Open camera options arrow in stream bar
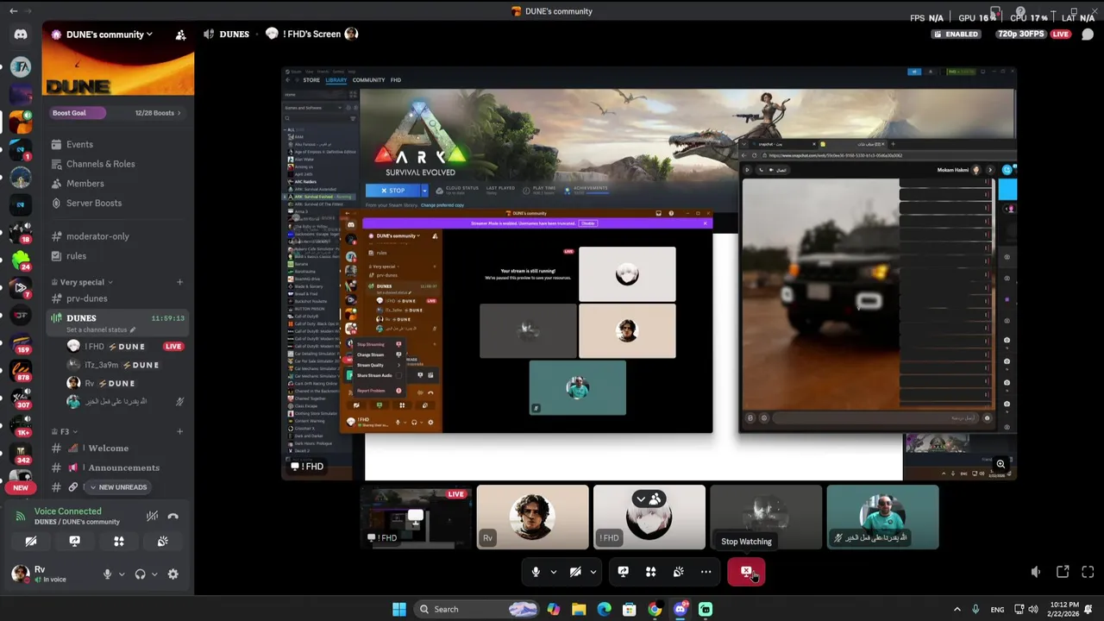This screenshot has height=621, width=1104. [x=593, y=572]
